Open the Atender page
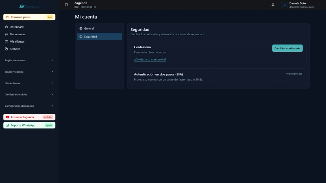326x183 pixels. (x=29, y=49)
